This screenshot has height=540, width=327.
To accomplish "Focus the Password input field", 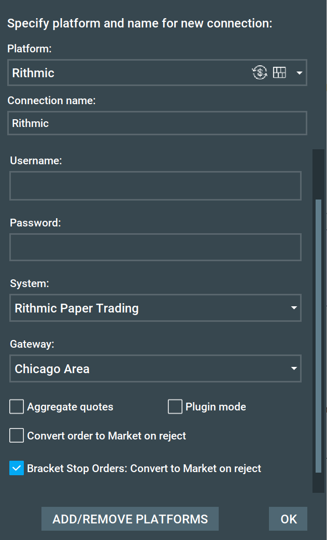I will (x=155, y=247).
